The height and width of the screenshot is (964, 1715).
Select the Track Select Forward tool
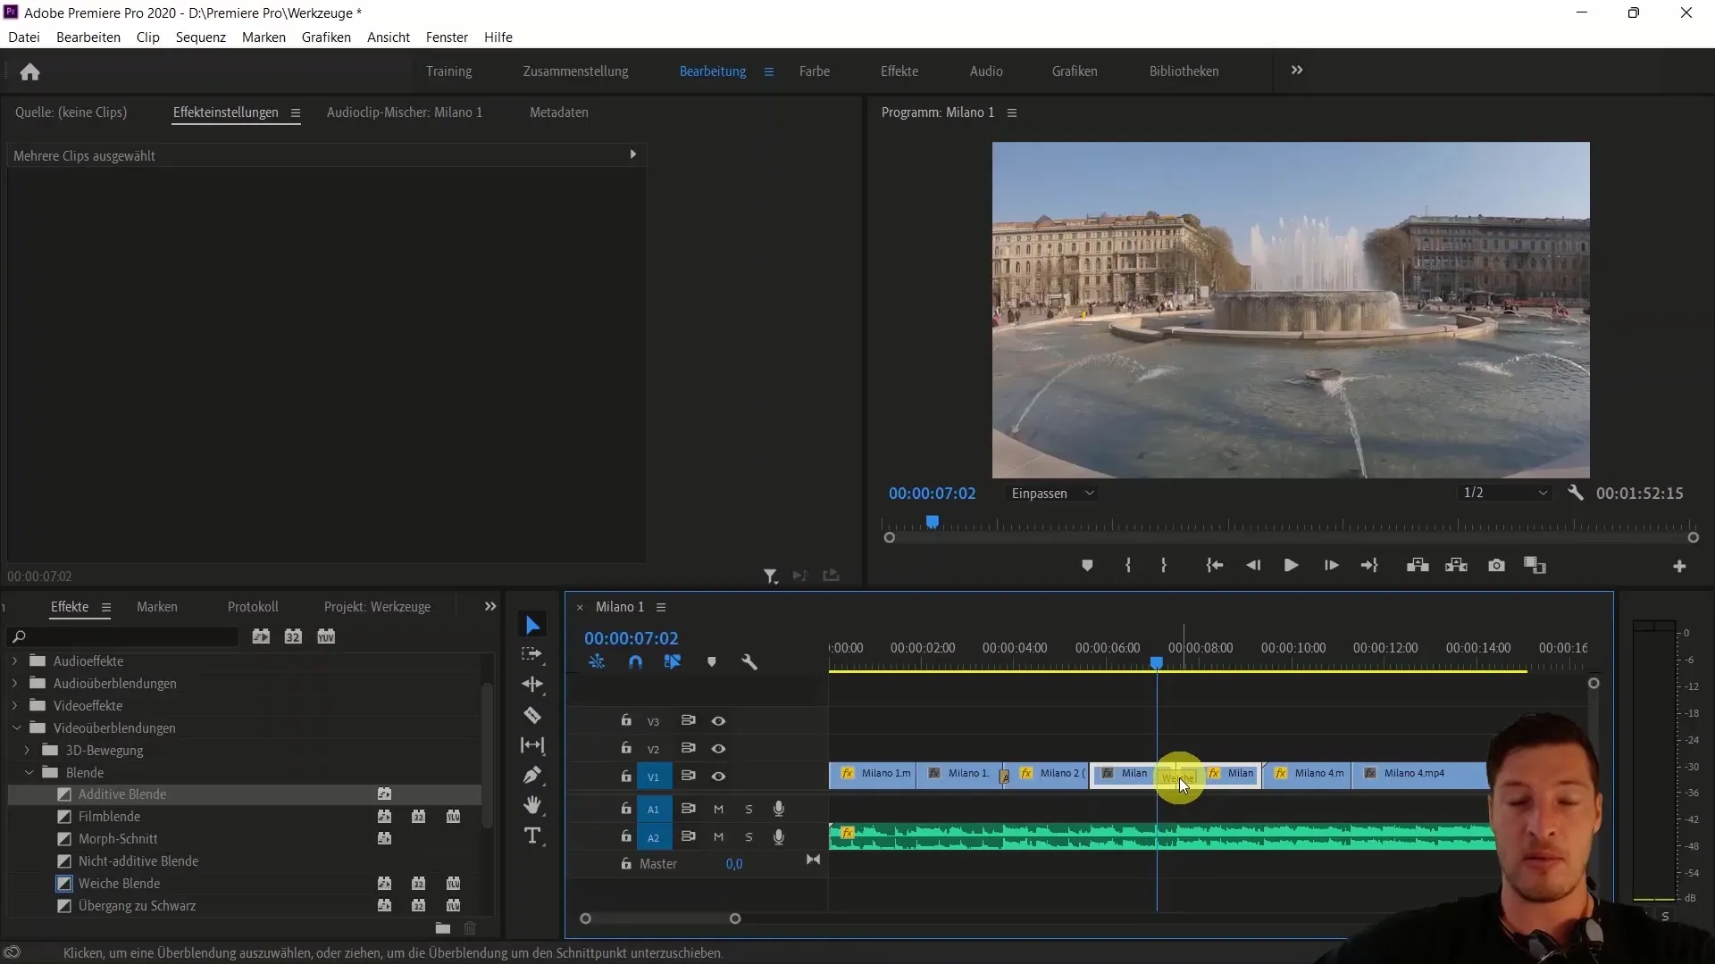coord(532,654)
